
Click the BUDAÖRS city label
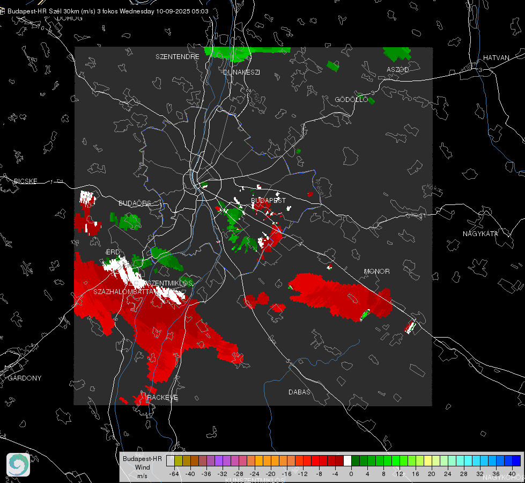135,203
